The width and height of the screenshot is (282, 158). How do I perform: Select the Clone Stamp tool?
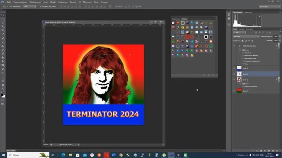click(x=3, y=46)
